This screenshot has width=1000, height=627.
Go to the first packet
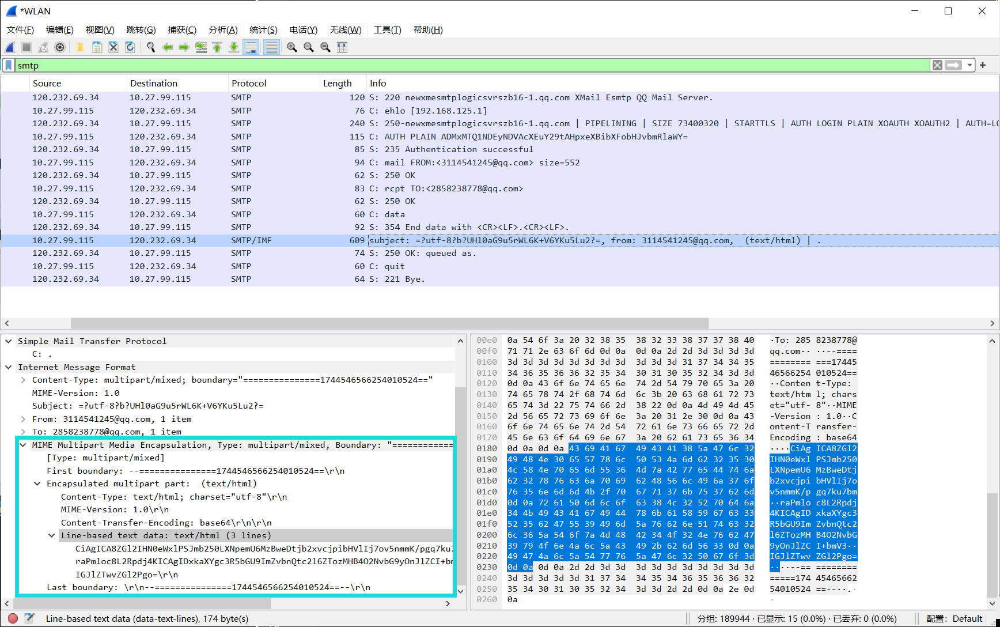coord(217,47)
